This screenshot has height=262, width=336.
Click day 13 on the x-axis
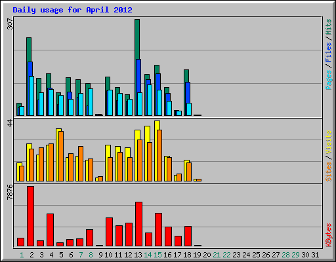coord(138,255)
